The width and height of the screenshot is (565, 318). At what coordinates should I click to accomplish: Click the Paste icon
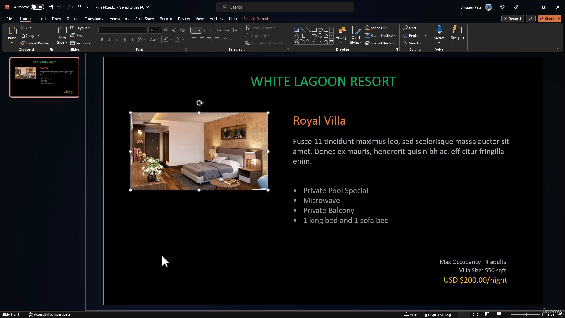(12, 30)
